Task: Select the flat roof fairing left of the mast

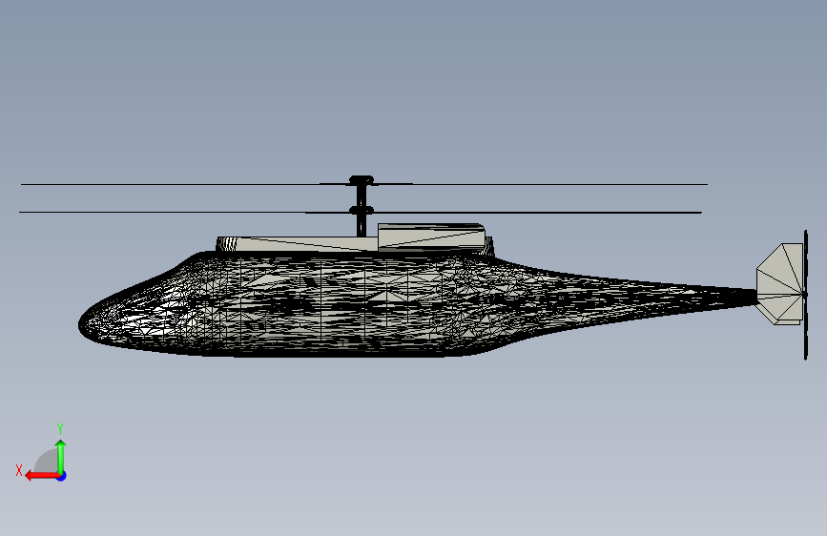Action: pos(297,244)
